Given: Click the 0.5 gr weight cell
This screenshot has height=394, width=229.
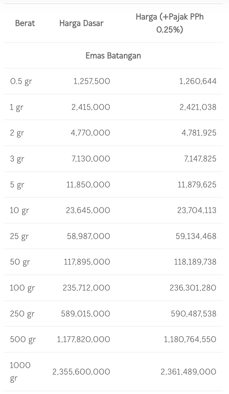Looking at the screenshot, I should 21,82.
